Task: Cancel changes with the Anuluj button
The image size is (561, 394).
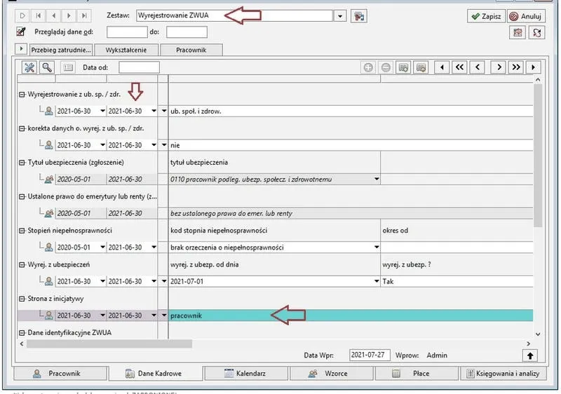Action: [527, 16]
